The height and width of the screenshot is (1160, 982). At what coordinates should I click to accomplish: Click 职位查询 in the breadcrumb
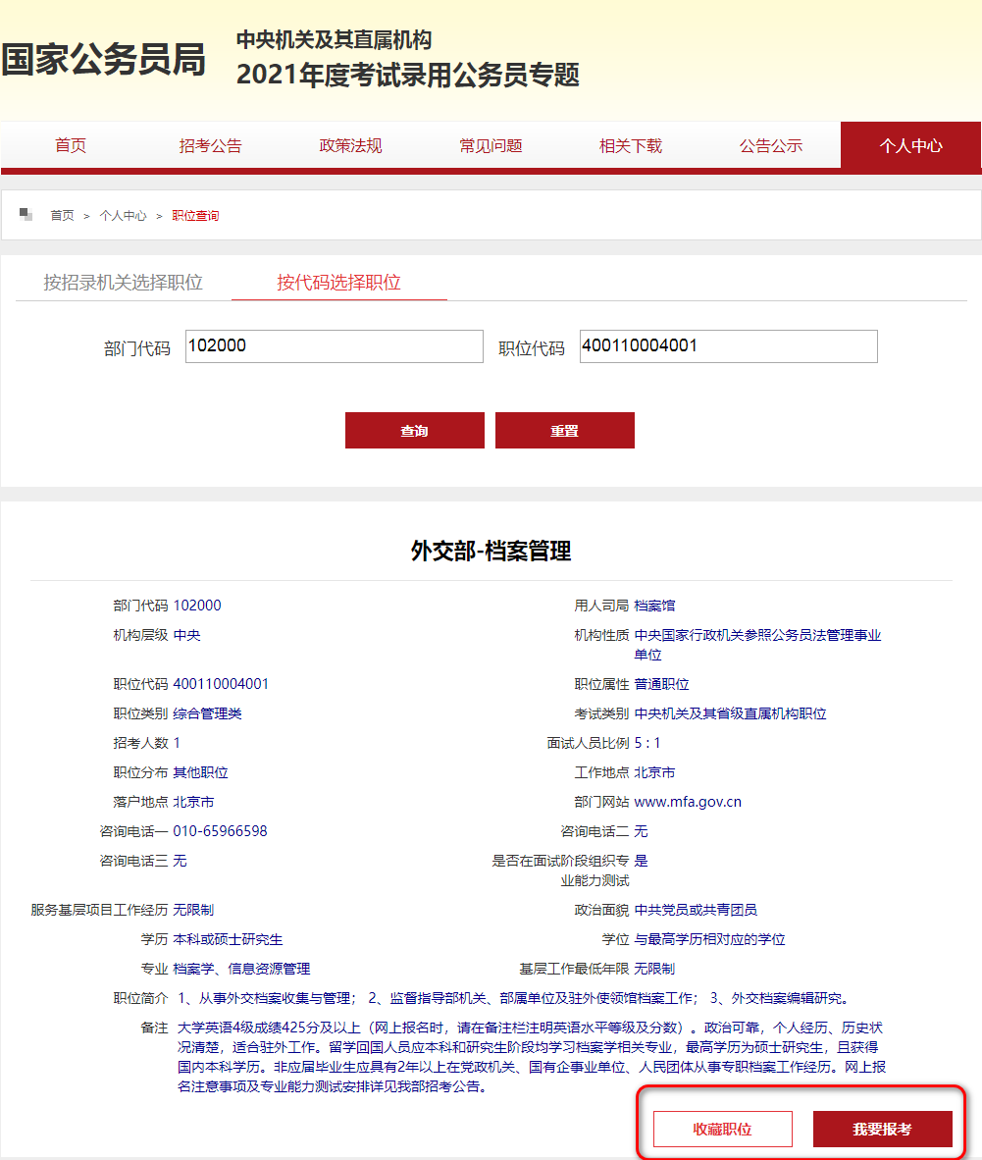(x=195, y=216)
